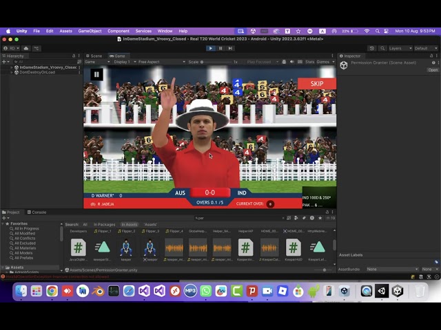441x330 pixels.
Task: Switch to the Game tab
Action: [118, 56]
